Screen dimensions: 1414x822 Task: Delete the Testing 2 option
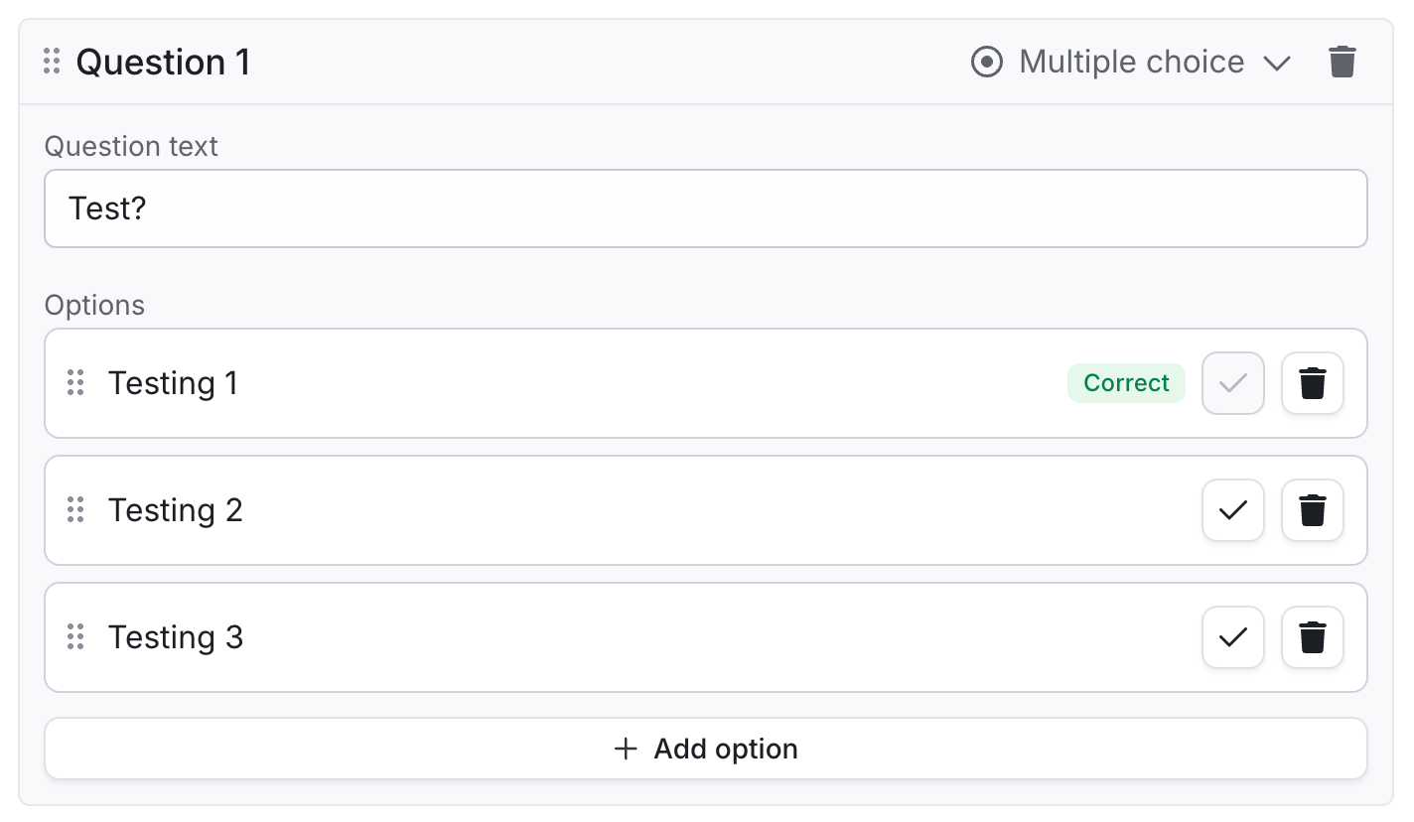pos(1313,510)
